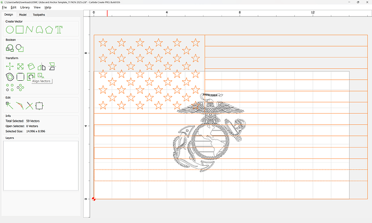Click the Move transform icon
This screenshot has height=223, width=372.
pyautogui.click(x=10, y=66)
